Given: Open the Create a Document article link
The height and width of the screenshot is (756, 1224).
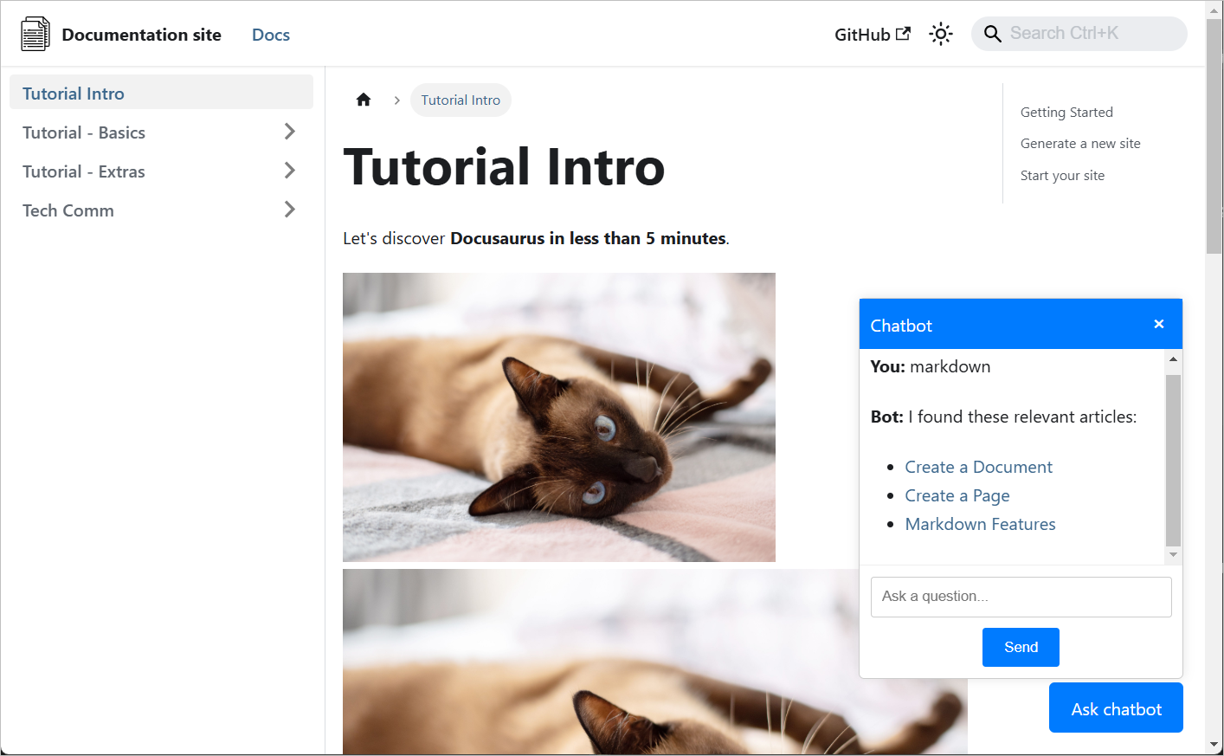Looking at the screenshot, I should click(x=978, y=467).
